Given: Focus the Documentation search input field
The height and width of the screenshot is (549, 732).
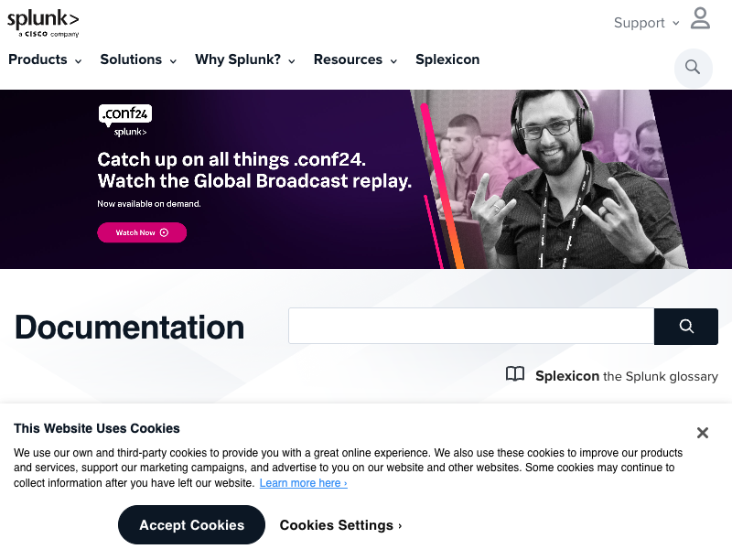Looking at the screenshot, I should click(x=471, y=326).
